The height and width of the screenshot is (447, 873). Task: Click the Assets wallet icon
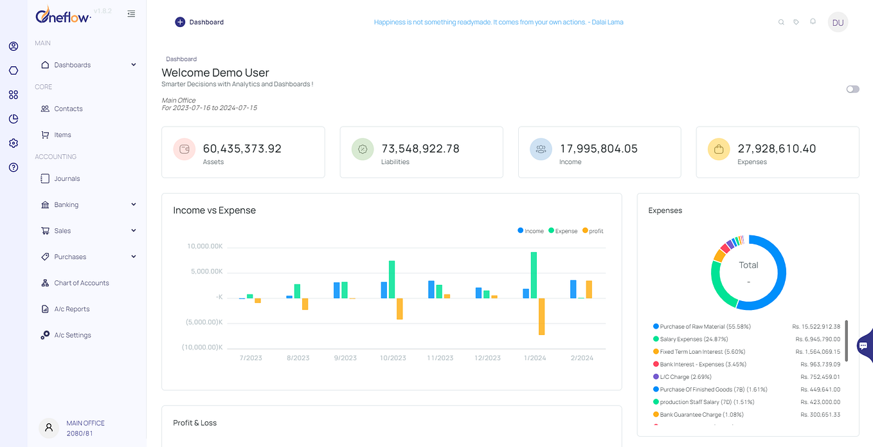coord(184,149)
